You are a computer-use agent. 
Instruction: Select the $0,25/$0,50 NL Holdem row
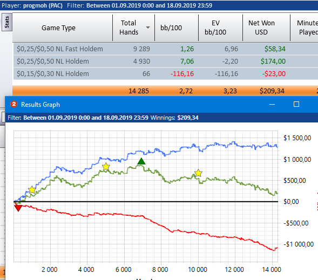pyautogui.click(x=166, y=61)
